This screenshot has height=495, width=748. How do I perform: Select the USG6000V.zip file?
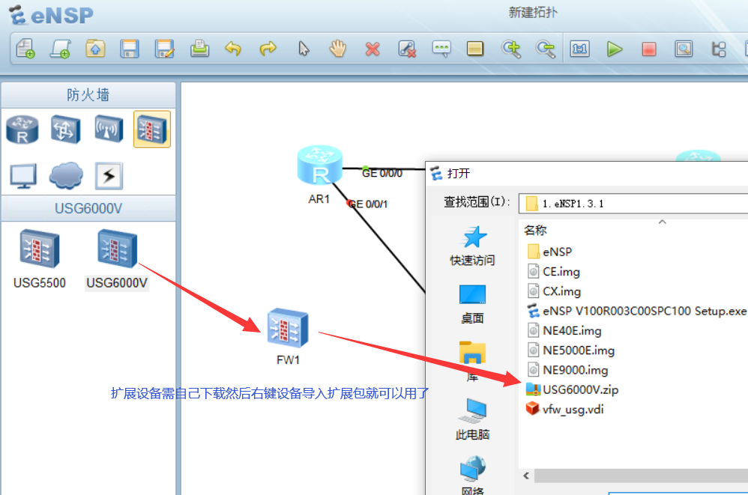click(573, 389)
